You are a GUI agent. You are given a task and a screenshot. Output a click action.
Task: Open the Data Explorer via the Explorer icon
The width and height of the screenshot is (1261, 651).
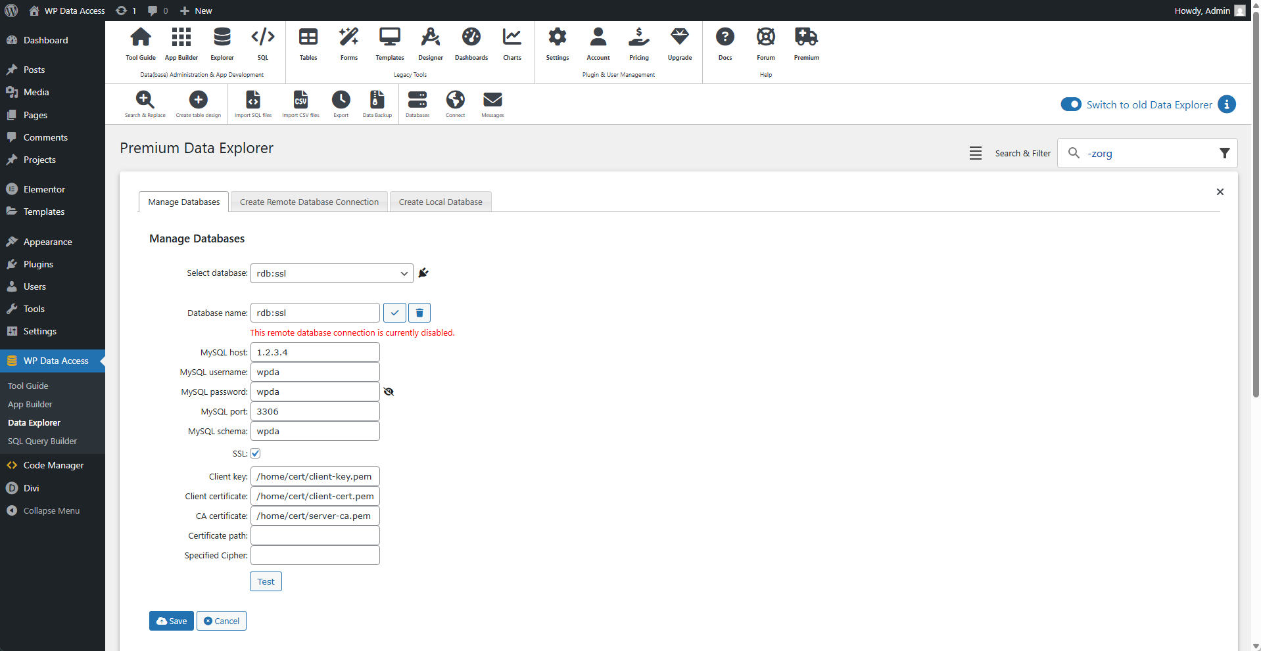(x=222, y=43)
